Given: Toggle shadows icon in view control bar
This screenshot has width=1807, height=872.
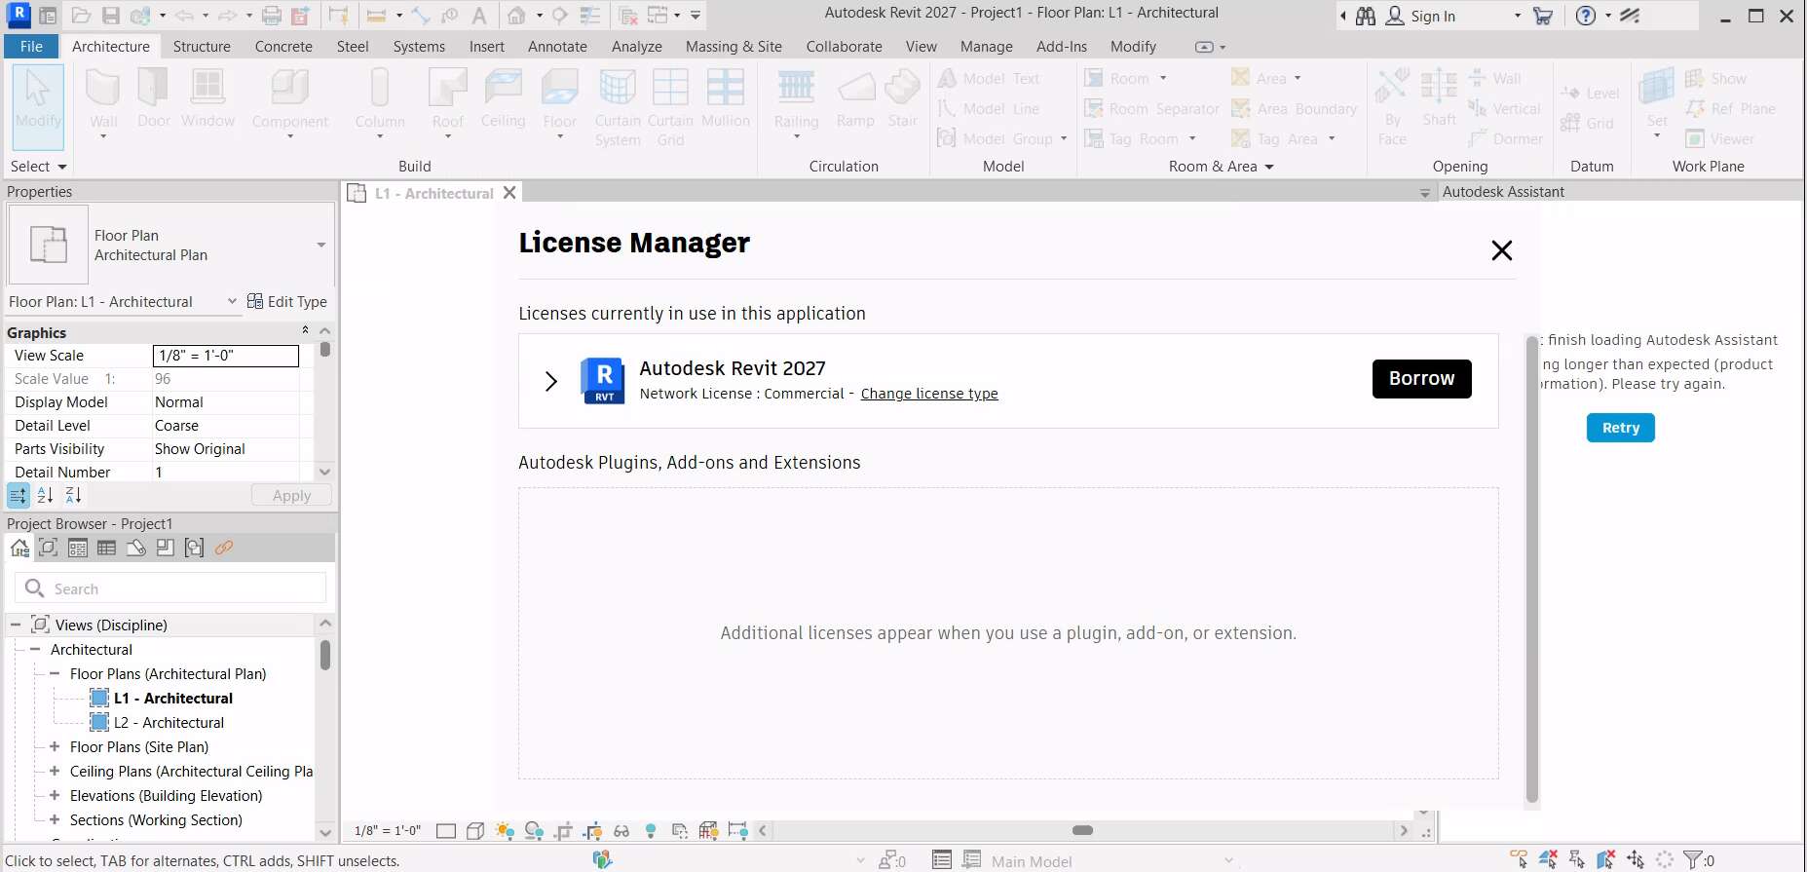Looking at the screenshot, I should (534, 831).
